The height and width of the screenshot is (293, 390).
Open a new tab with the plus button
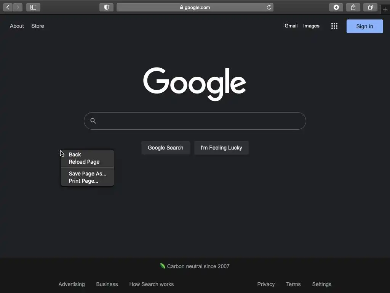[385, 10]
